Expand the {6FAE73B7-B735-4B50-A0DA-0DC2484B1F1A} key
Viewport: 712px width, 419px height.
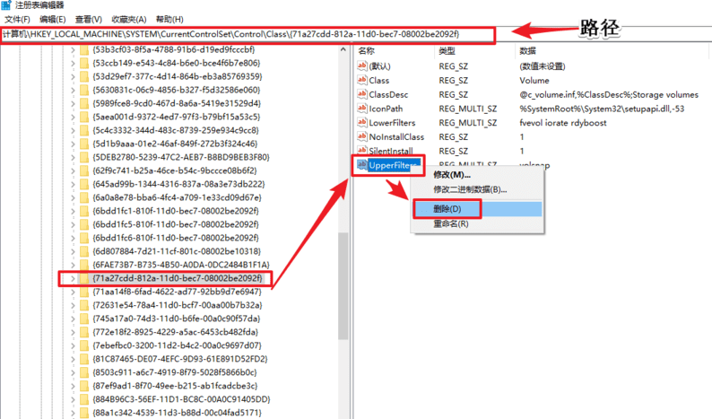73,265
